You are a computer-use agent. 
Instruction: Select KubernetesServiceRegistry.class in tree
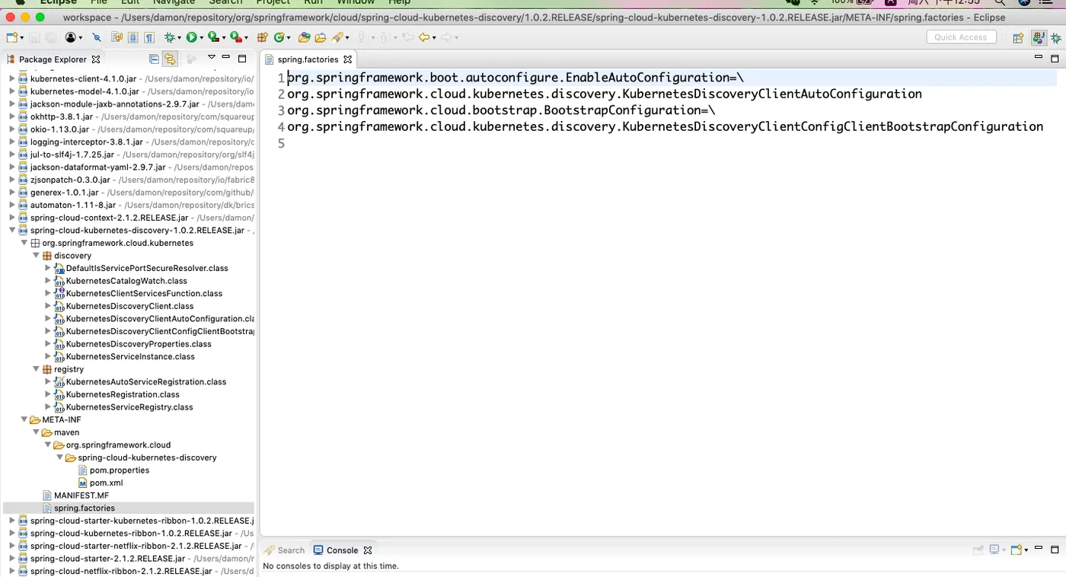[129, 407]
